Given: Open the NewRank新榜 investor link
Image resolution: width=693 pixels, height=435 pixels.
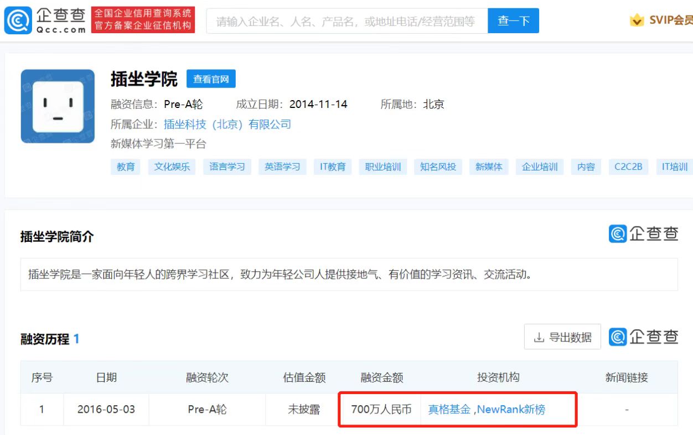Looking at the screenshot, I should [x=511, y=410].
